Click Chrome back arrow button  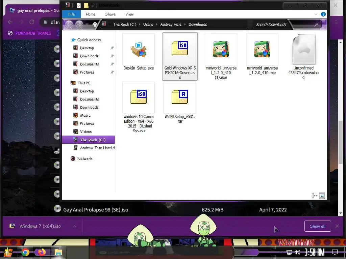pyautogui.click(x=10, y=22)
